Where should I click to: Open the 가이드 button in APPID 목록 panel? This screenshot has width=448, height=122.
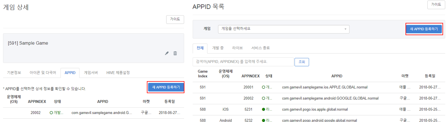pos(436,5)
